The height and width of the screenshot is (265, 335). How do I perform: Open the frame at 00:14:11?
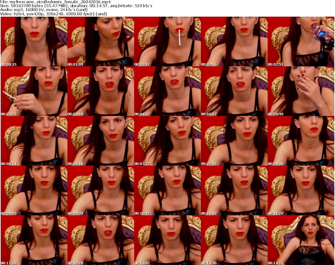[x=301, y=240]
